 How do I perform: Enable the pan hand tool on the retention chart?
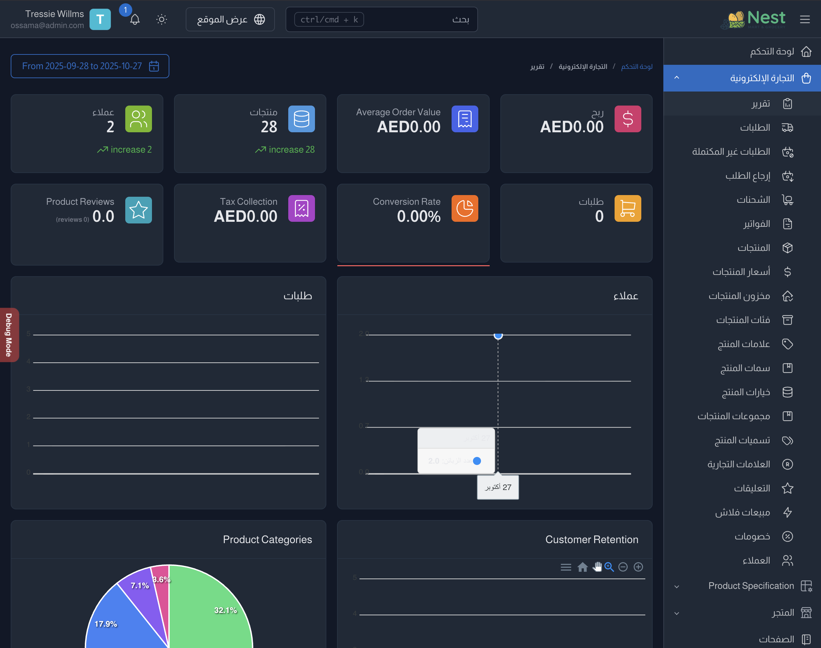597,567
